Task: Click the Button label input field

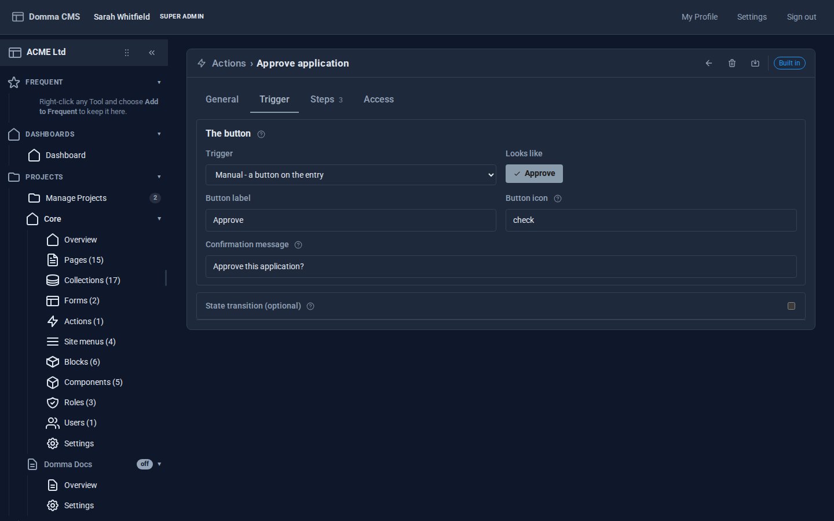Action: click(x=351, y=220)
